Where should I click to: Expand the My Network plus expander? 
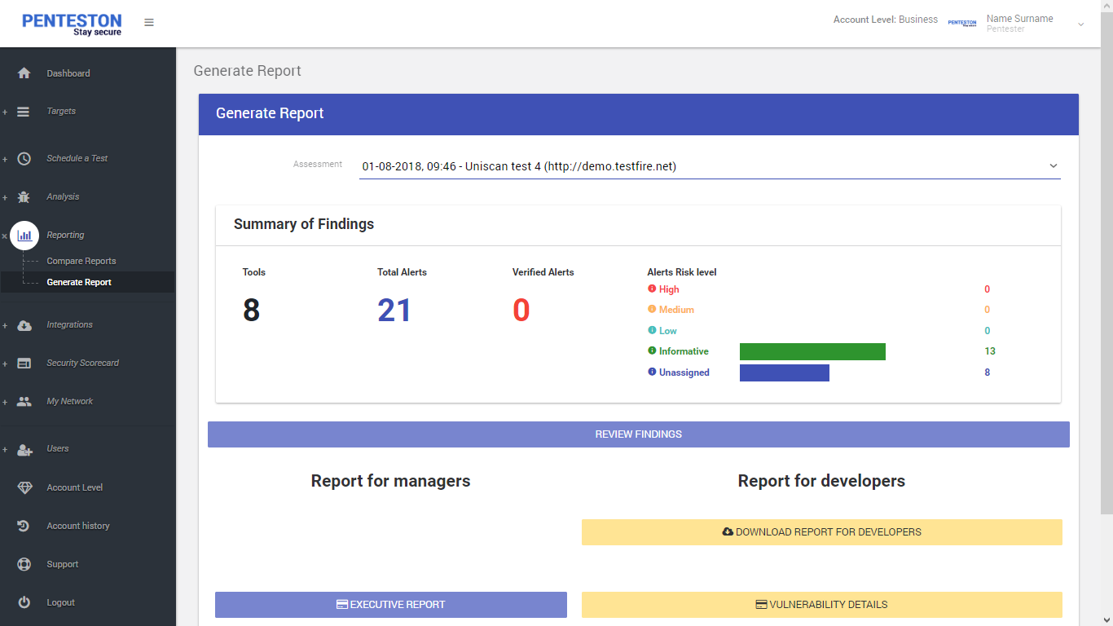[x=5, y=402]
